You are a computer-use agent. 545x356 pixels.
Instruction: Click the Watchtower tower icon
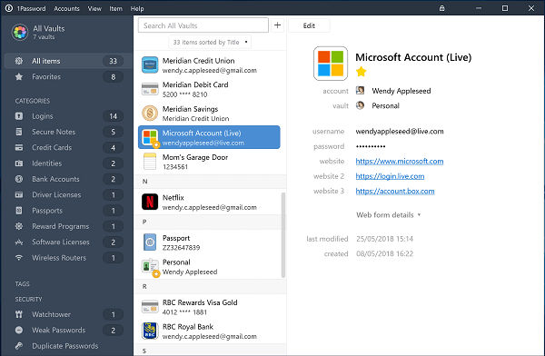19,314
